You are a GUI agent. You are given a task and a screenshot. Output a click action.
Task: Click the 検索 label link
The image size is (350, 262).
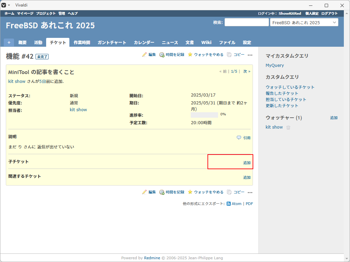coord(217,23)
